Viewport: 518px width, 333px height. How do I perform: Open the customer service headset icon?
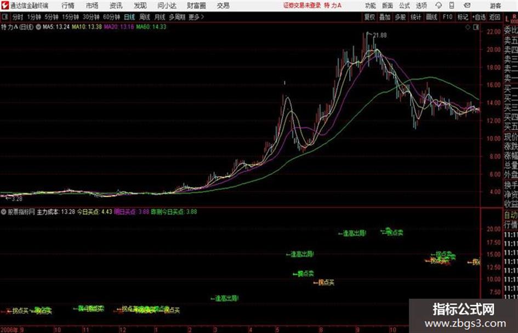click(x=439, y=5)
